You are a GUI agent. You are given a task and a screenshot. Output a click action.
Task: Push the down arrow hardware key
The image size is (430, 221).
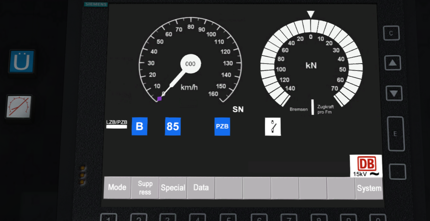coord(394,93)
